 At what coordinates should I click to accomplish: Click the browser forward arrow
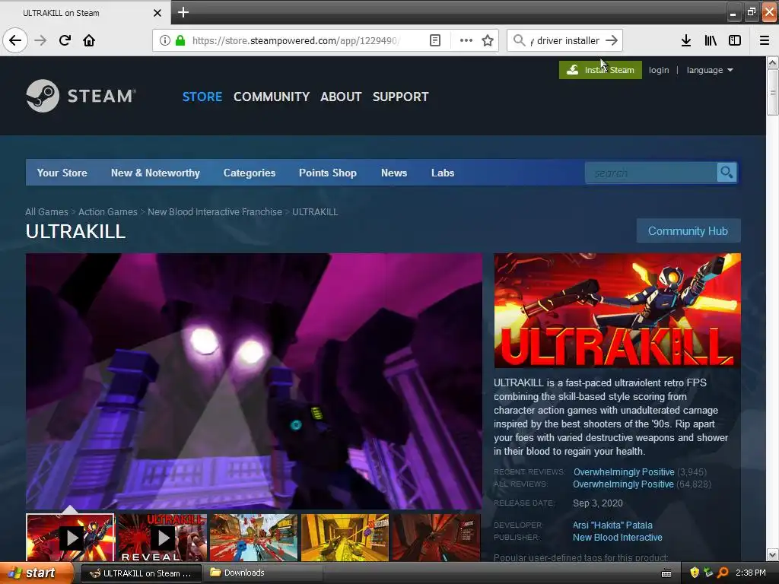(x=40, y=40)
